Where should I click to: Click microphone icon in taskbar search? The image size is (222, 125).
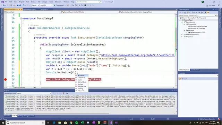(43, 123)
